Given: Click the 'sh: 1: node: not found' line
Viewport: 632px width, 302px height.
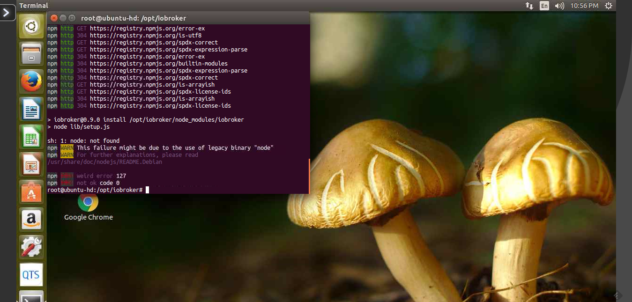Looking at the screenshot, I should coord(83,141).
